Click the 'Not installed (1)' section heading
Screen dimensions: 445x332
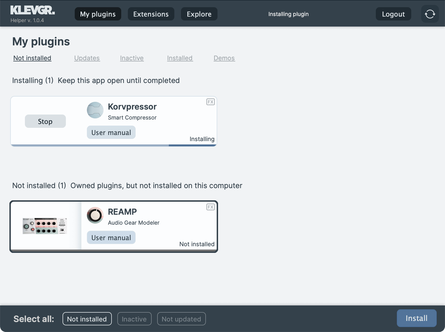39,186
